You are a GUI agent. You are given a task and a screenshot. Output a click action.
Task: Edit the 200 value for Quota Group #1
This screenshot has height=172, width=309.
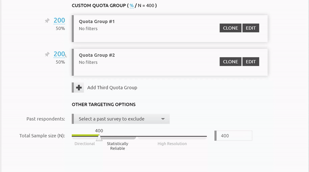59,21
